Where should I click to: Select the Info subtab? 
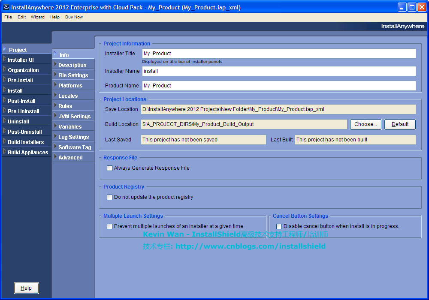coord(73,55)
